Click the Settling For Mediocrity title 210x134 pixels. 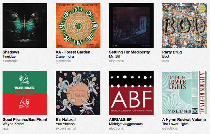click(129, 52)
